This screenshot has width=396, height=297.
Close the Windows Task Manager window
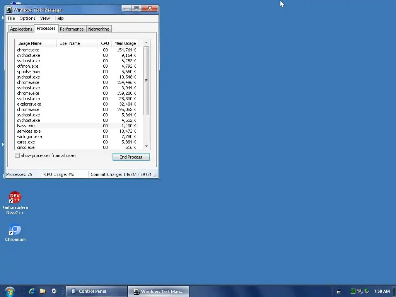[150, 9]
